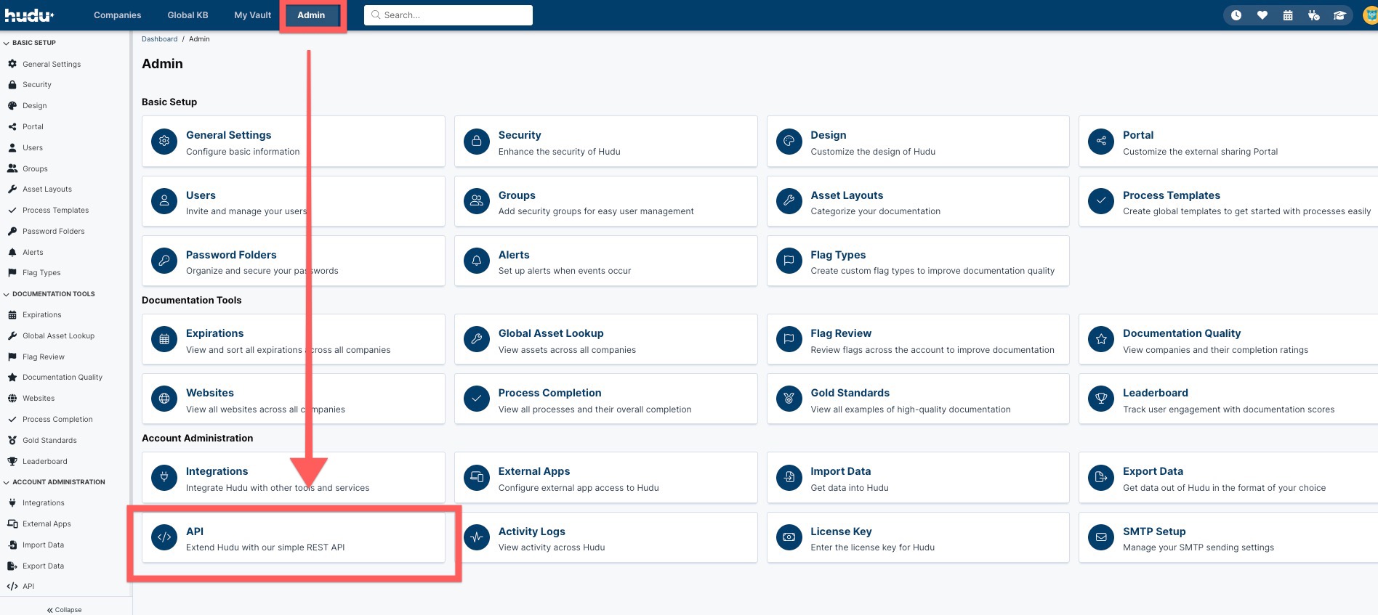1378x615 pixels.
Task: Open the Password Folders card title
Action: tap(231, 255)
